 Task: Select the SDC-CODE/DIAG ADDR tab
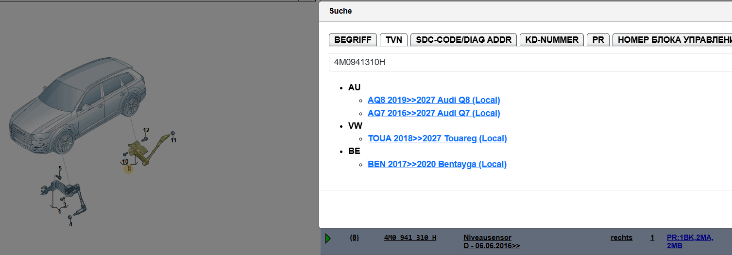click(463, 40)
